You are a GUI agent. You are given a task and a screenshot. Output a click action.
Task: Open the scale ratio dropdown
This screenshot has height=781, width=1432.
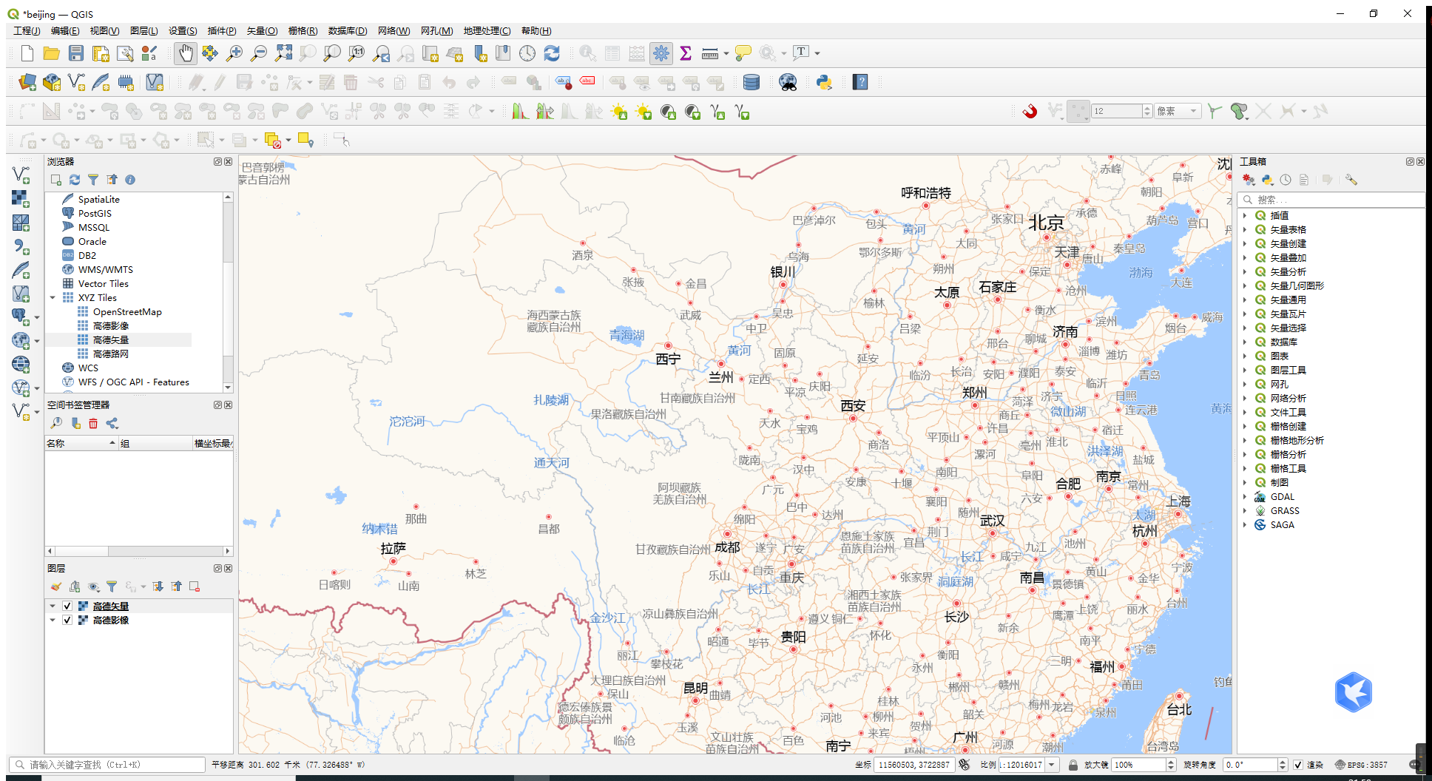coord(1052,765)
